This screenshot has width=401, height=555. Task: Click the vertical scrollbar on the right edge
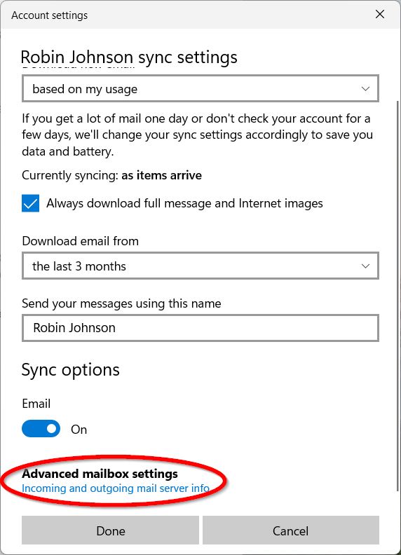coord(397,296)
